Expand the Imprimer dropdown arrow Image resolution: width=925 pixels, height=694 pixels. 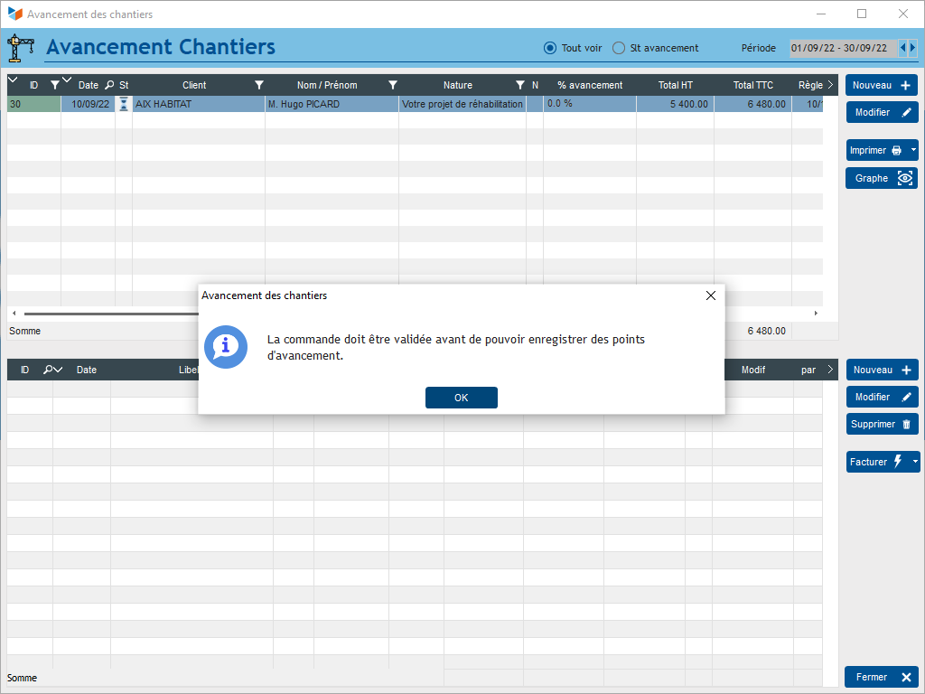pyautogui.click(x=913, y=150)
